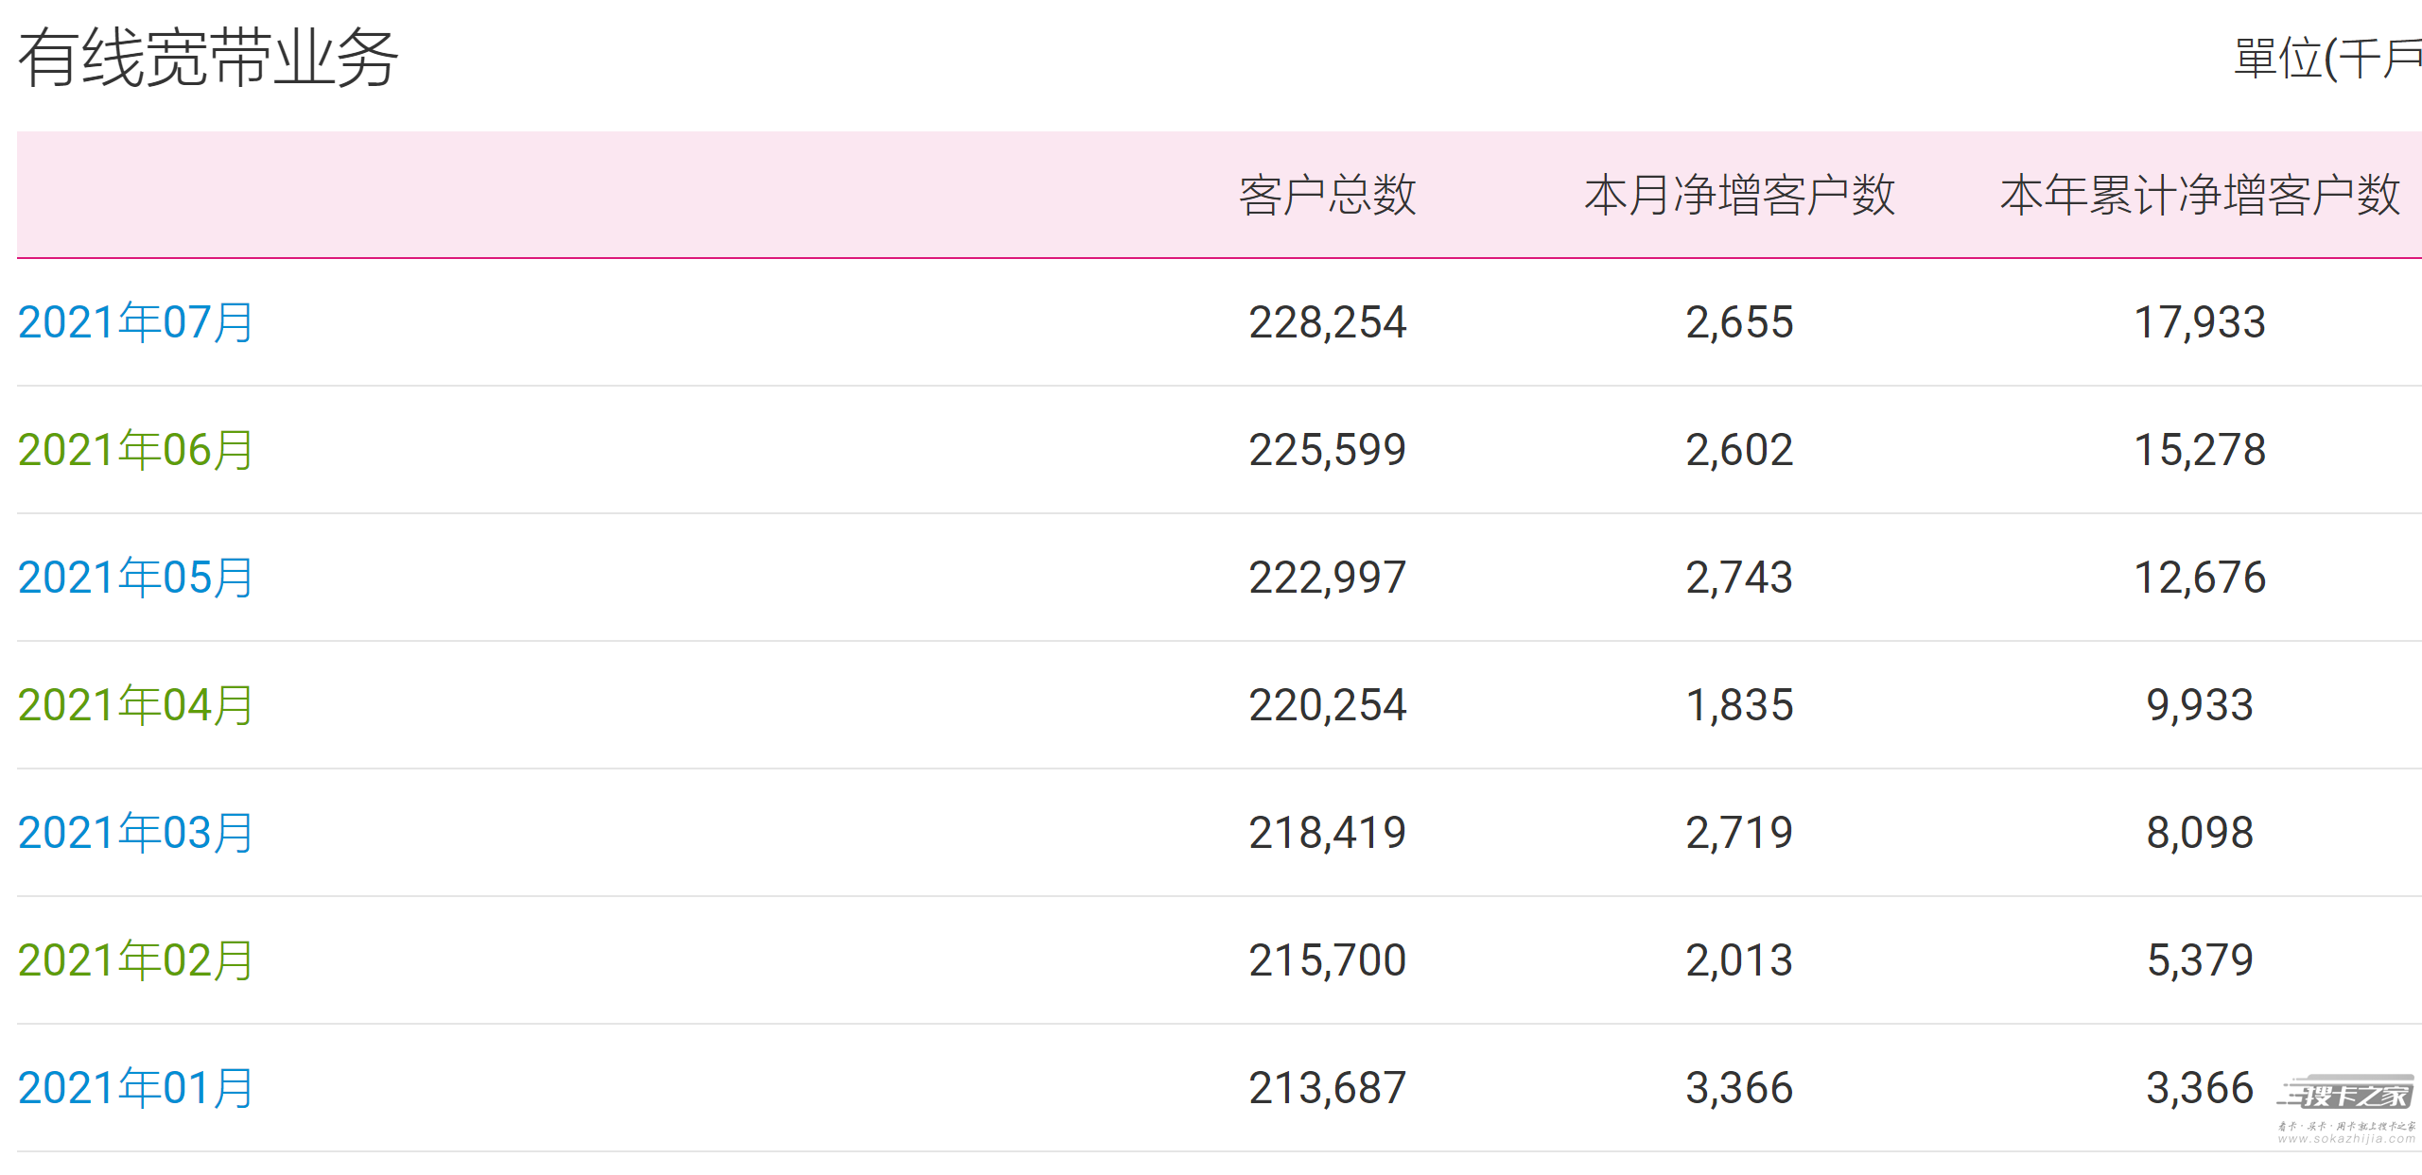Viewport: 2422px width, 1175px height.
Task: Click the 客户总数 column header
Action: tap(1327, 196)
